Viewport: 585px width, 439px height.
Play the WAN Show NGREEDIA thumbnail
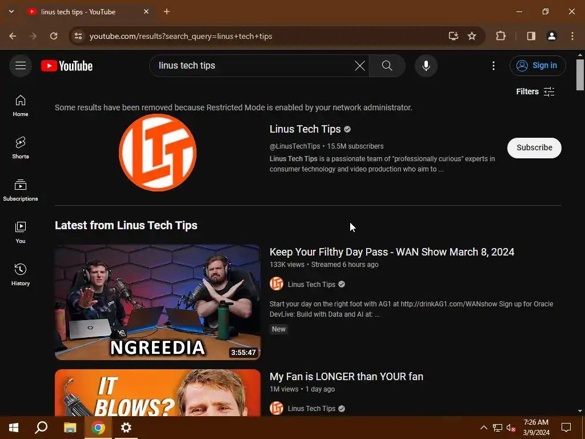[158, 302]
